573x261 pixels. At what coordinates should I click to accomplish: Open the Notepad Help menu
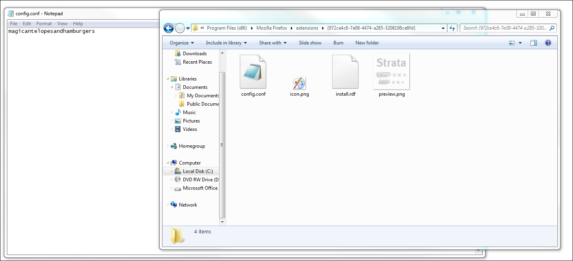(x=78, y=24)
